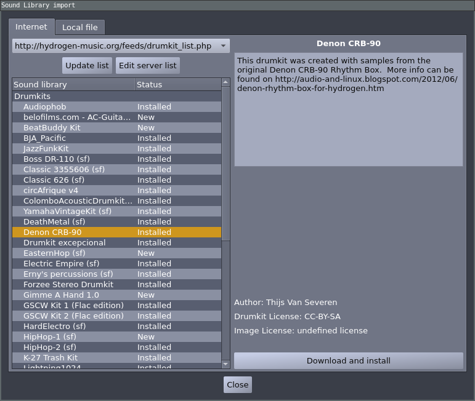Select the Audiophob drumkit

(116, 107)
